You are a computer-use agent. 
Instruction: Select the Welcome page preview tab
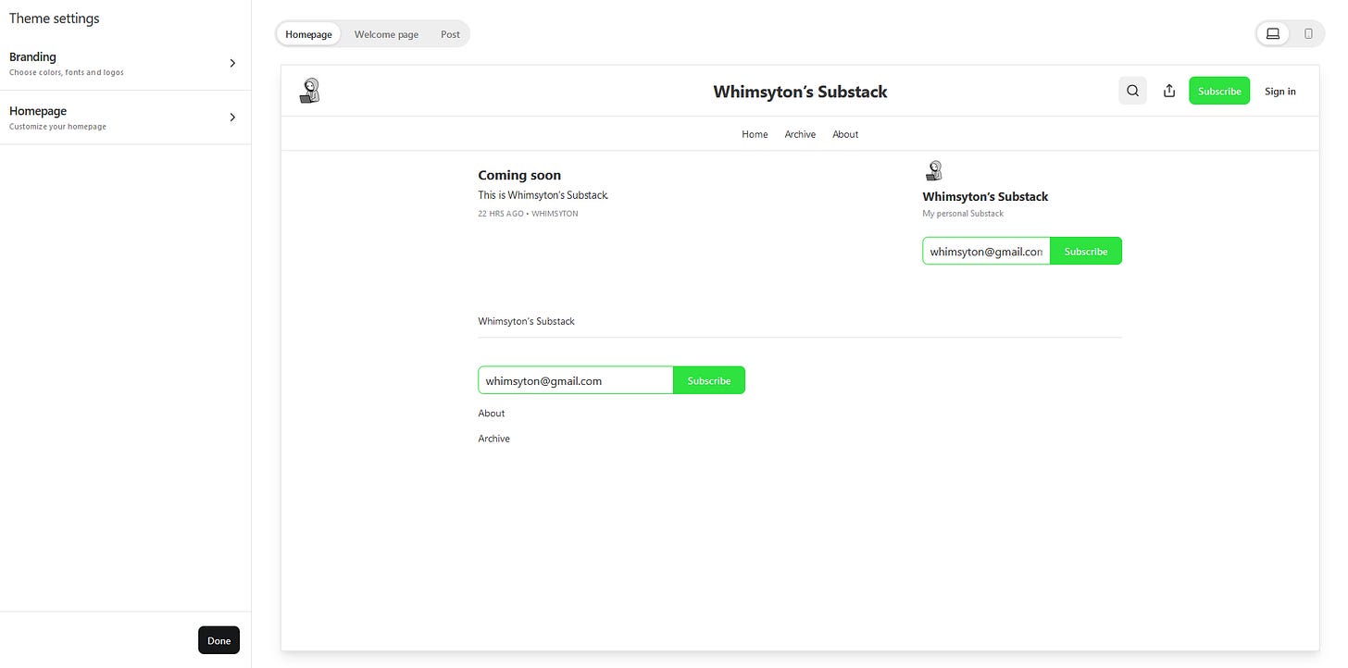click(386, 34)
